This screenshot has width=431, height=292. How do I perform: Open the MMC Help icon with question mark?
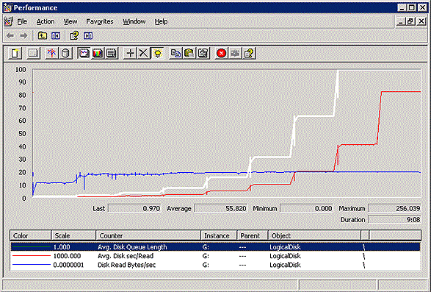pyautogui.click(x=74, y=35)
